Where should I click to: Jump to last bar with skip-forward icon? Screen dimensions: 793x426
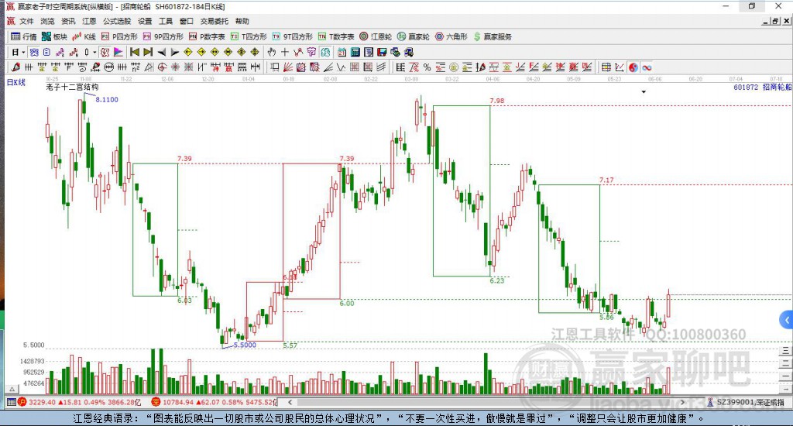tap(148, 52)
